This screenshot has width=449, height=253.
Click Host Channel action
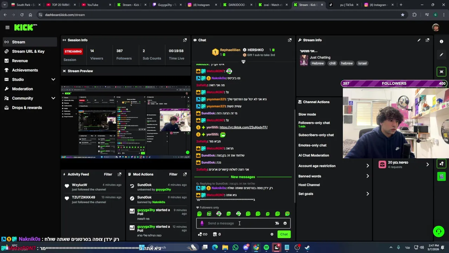(x=309, y=185)
